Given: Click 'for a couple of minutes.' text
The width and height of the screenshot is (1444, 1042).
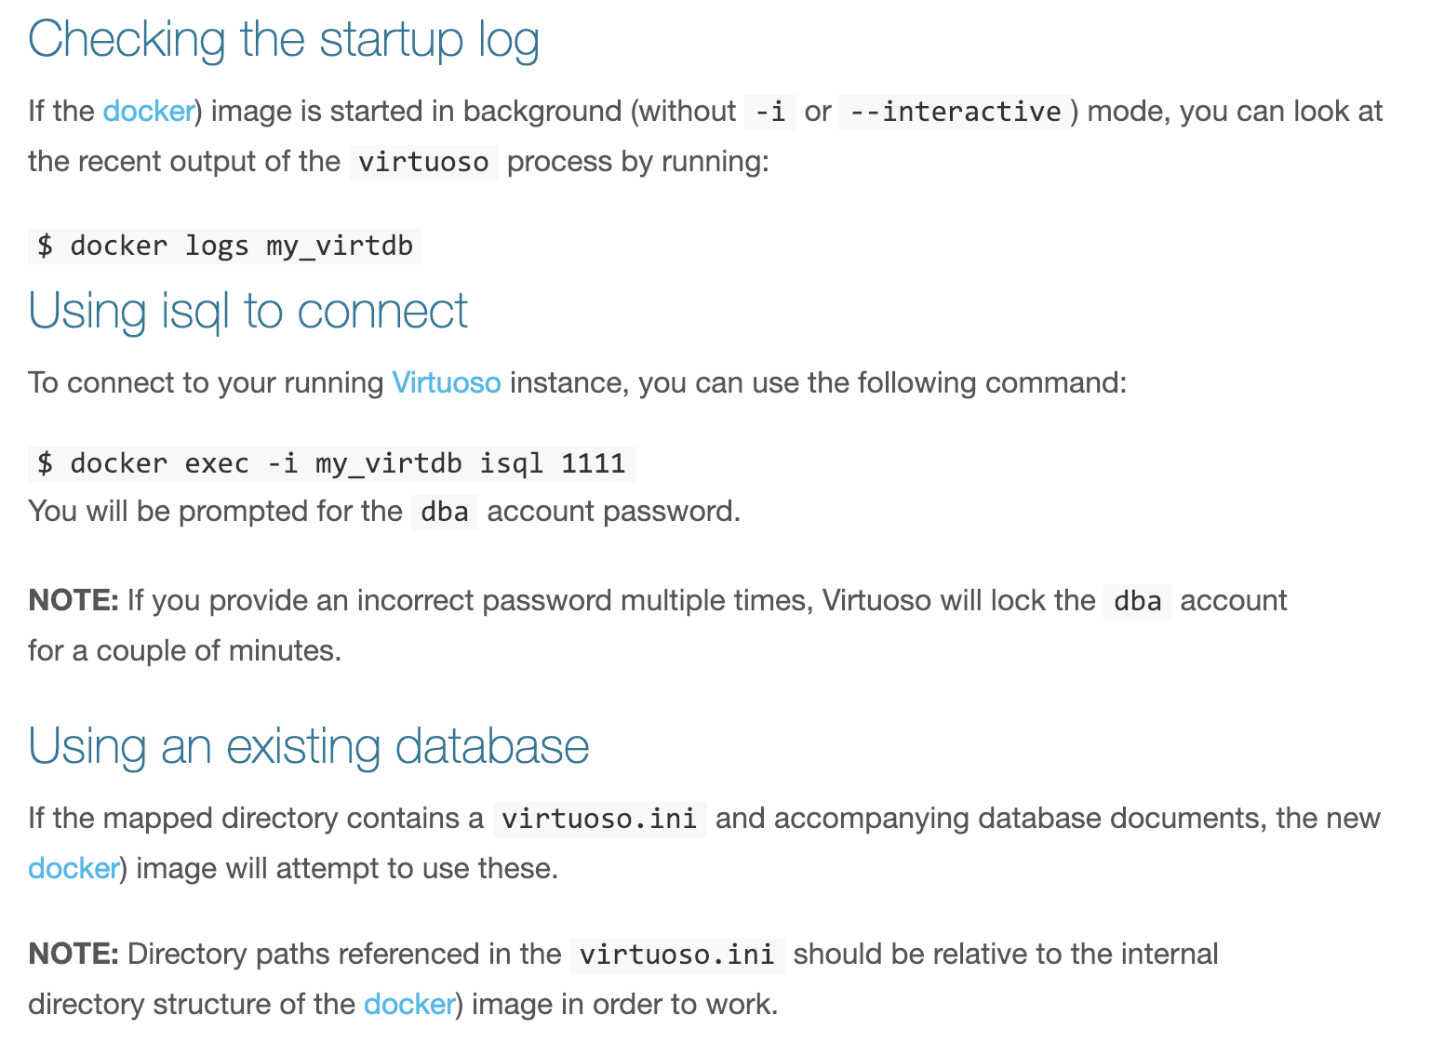Looking at the screenshot, I should [x=185, y=651].
